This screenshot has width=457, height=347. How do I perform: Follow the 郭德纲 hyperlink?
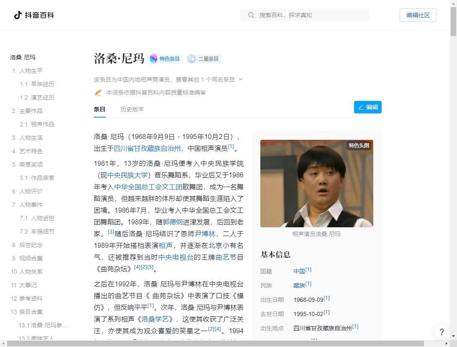pyautogui.click(x=173, y=222)
